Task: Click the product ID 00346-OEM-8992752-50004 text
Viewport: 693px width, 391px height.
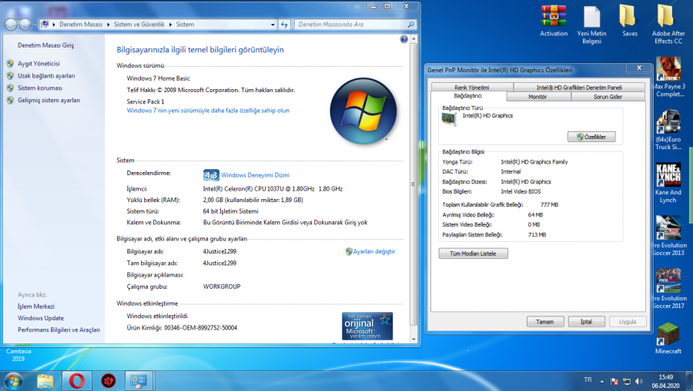Action: tap(201, 327)
